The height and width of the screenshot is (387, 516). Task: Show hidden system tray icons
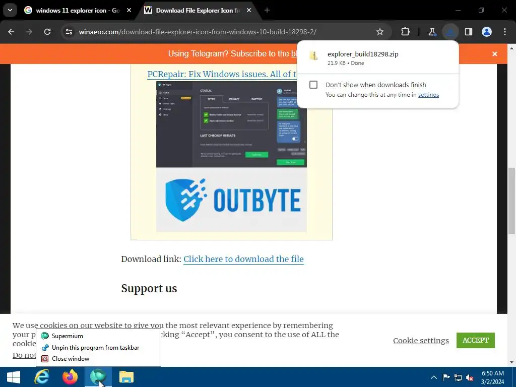click(434, 377)
